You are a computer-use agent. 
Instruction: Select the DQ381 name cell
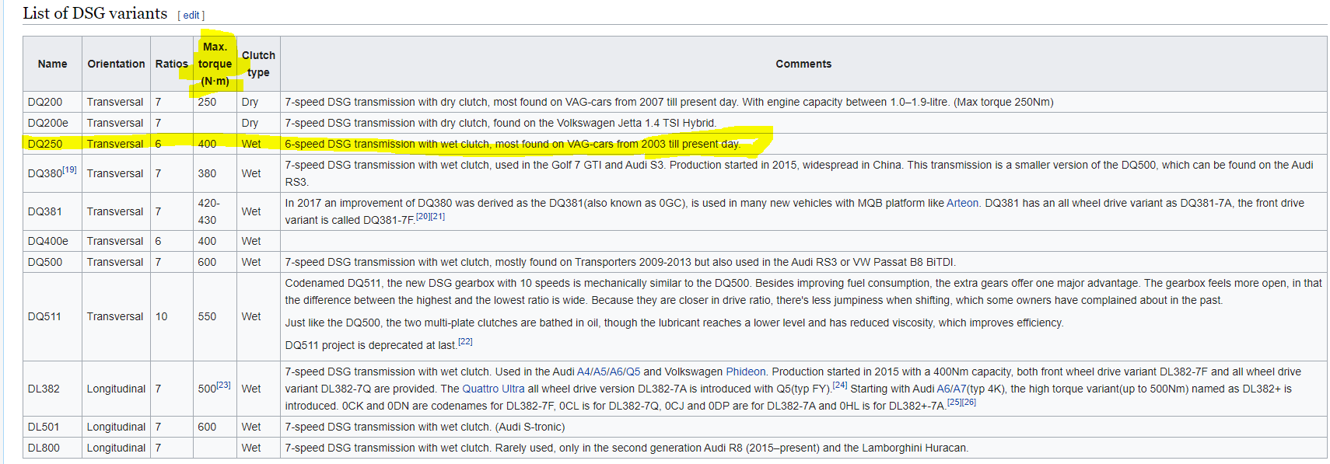[x=52, y=211]
